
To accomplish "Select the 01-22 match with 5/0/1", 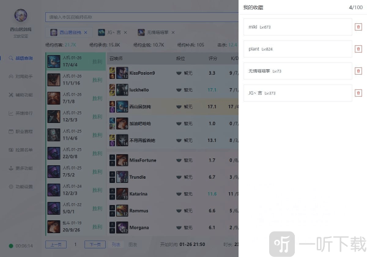I will tap(76, 208).
